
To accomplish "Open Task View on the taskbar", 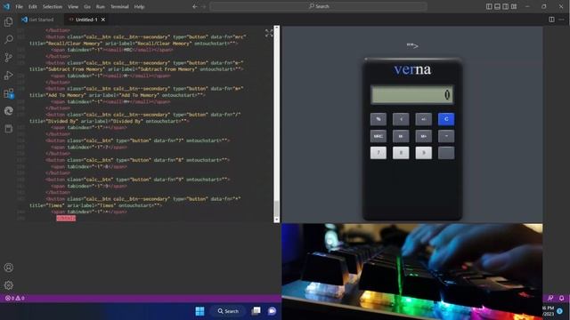I will [256, 311].
